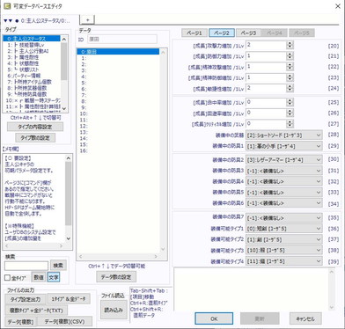Open タイプの内容設定 button
Screen dimensions: 345x329
pyautogui.click(x=35, y=127)
